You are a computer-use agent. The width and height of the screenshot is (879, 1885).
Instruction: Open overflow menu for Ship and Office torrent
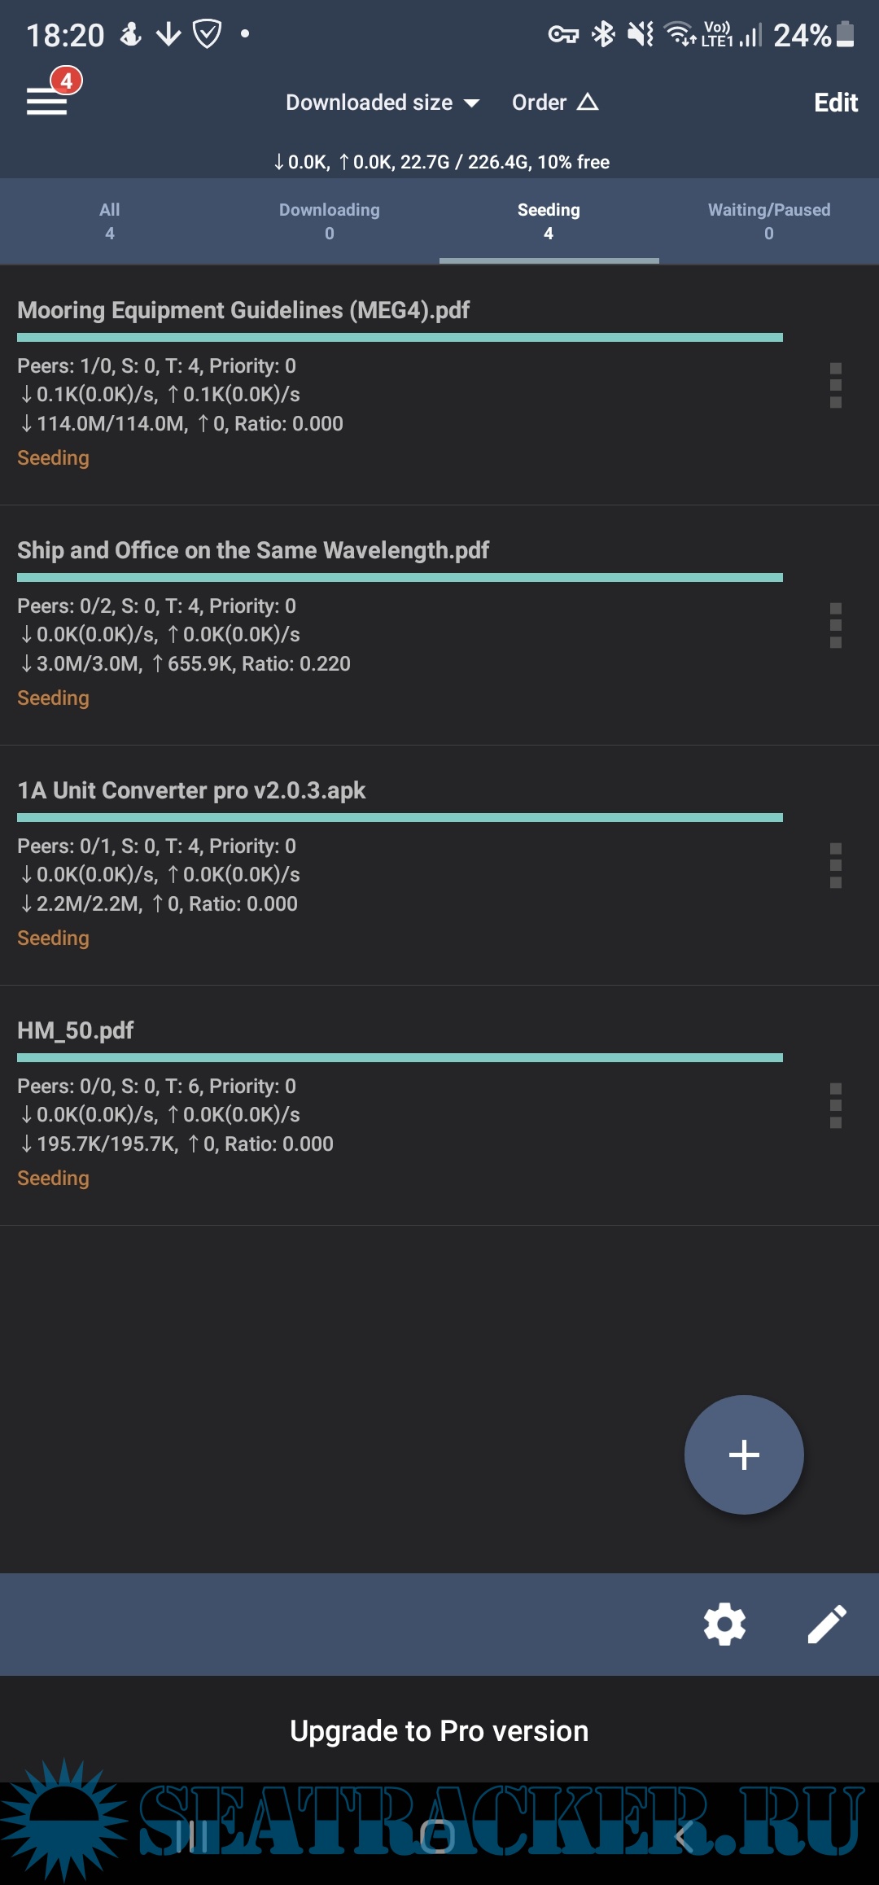coord(835,626)
